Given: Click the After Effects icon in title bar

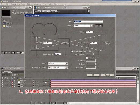Looking at the screenshot, I should coord(2,1).
